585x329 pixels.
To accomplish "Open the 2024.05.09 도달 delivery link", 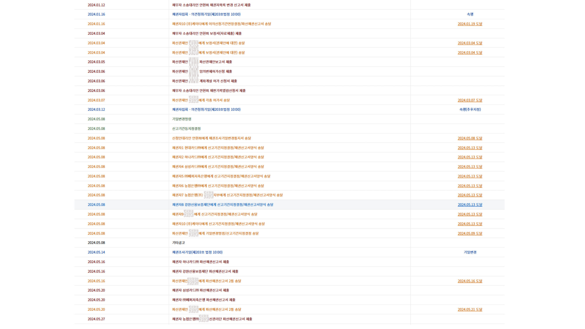I will (470, 233).
